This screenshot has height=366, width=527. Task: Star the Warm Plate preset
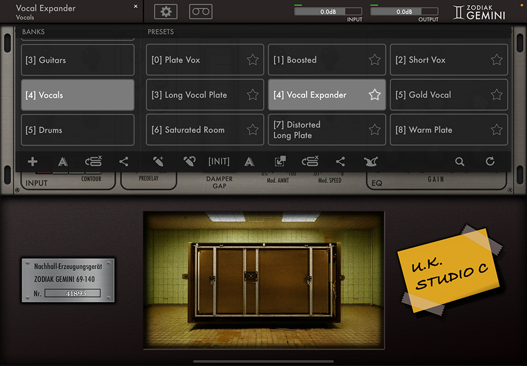496,130
